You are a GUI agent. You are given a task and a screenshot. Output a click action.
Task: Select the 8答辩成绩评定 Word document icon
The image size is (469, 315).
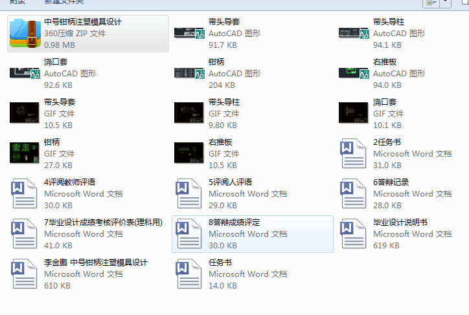[189, 234]
